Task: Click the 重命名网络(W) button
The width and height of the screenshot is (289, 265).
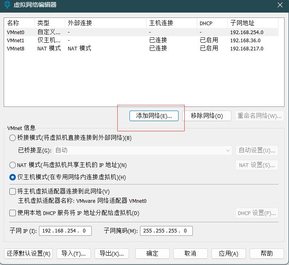Action: (x=259, y=116)
